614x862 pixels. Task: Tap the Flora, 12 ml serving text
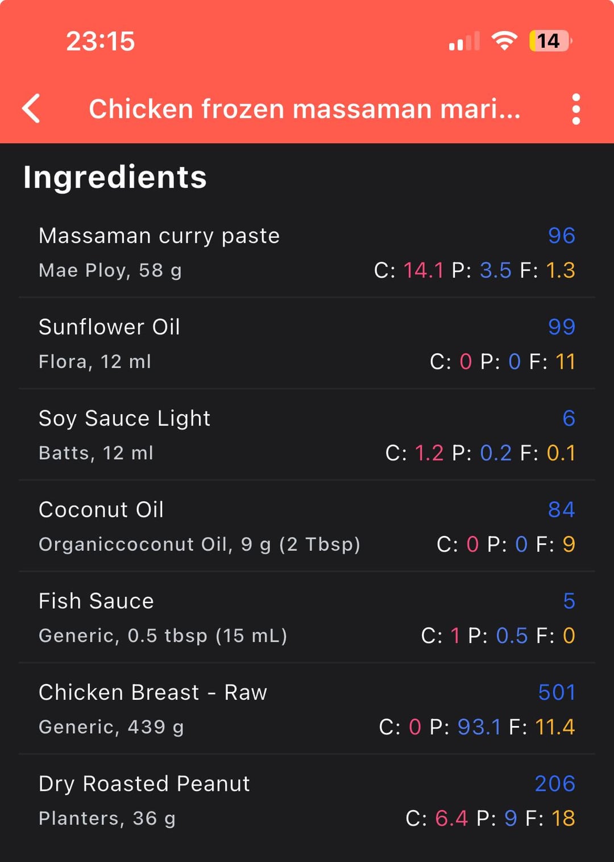(x=95, y=362)
